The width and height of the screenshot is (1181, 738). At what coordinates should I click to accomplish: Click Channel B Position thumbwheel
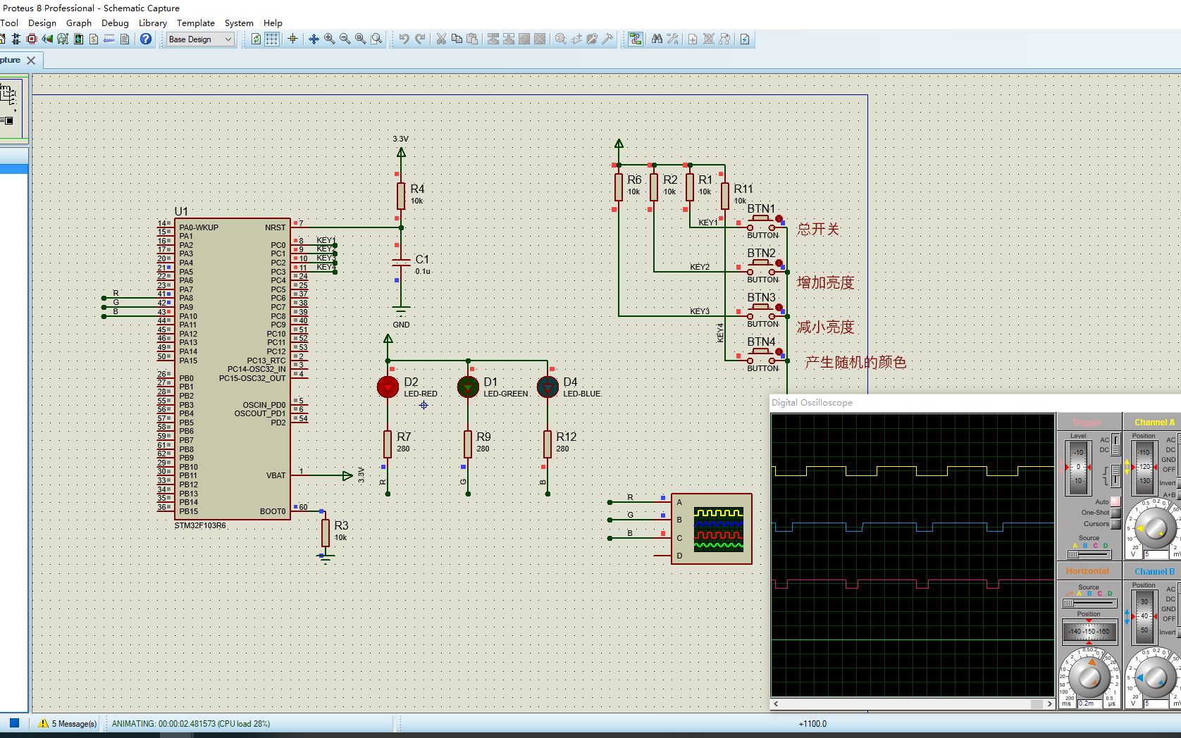tap(1144, 616)
